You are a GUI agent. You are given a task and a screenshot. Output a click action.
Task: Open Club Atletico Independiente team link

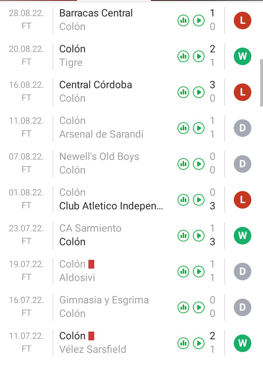coord(111,206)
